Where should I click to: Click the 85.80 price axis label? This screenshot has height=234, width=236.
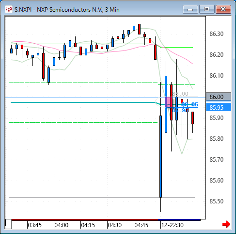(x=217, y=139)
